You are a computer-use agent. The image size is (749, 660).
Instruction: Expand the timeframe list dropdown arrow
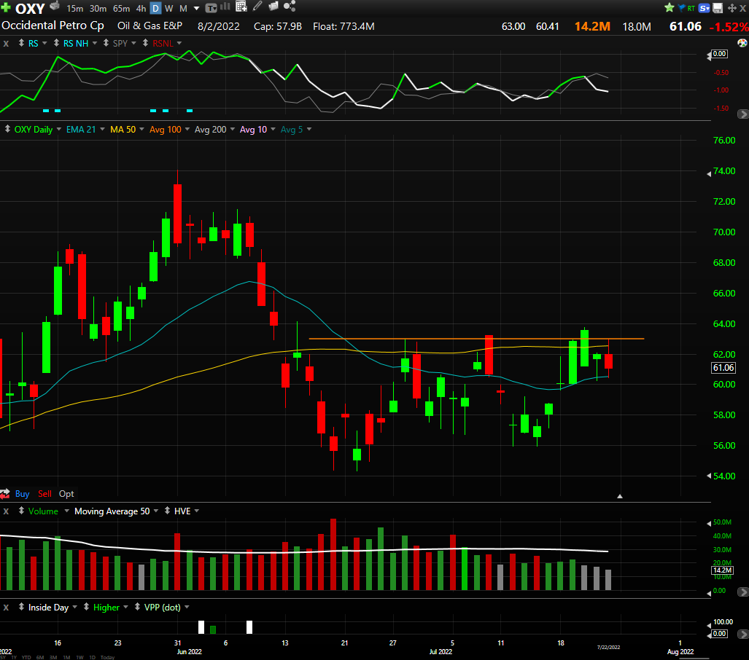[x=196, y=9]
